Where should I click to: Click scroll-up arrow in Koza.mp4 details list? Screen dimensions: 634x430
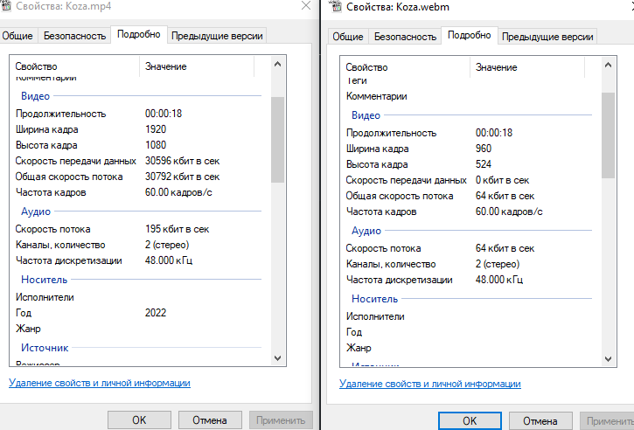tap(277, 65)
